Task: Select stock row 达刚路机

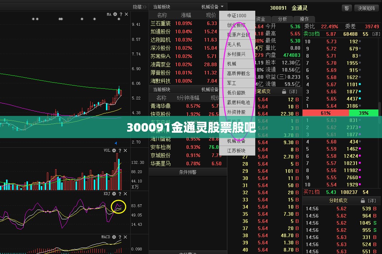Action: [x=184, y=40]
